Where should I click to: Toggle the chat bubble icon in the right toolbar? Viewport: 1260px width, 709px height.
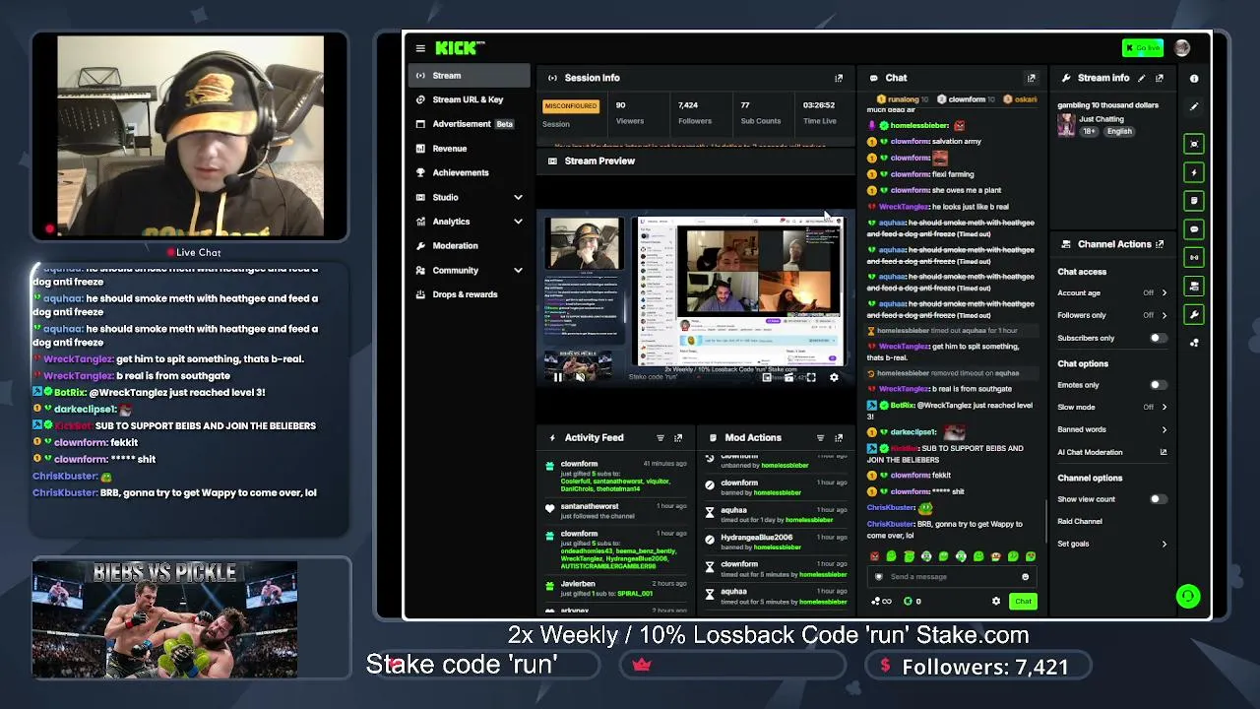tap(1194, 229)
